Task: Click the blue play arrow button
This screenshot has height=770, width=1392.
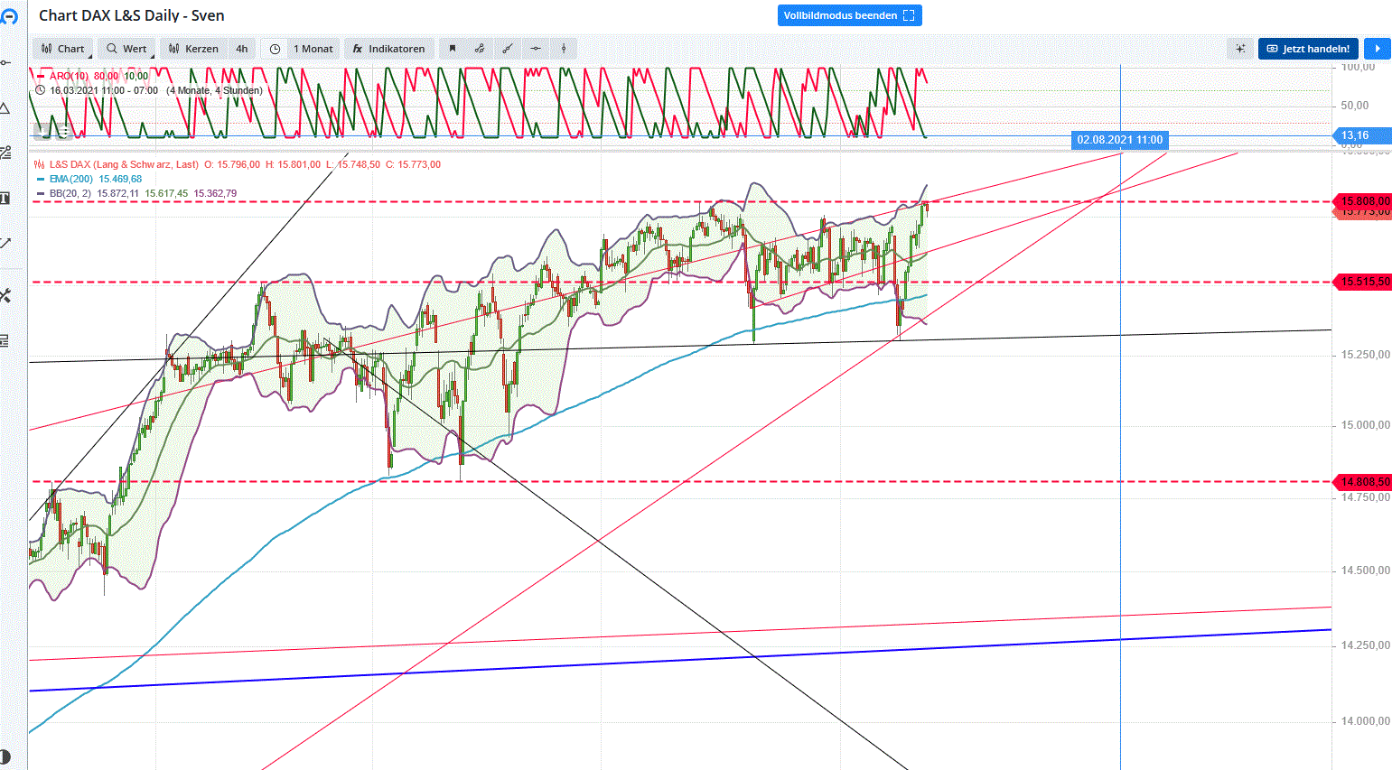Action: 1378,49
